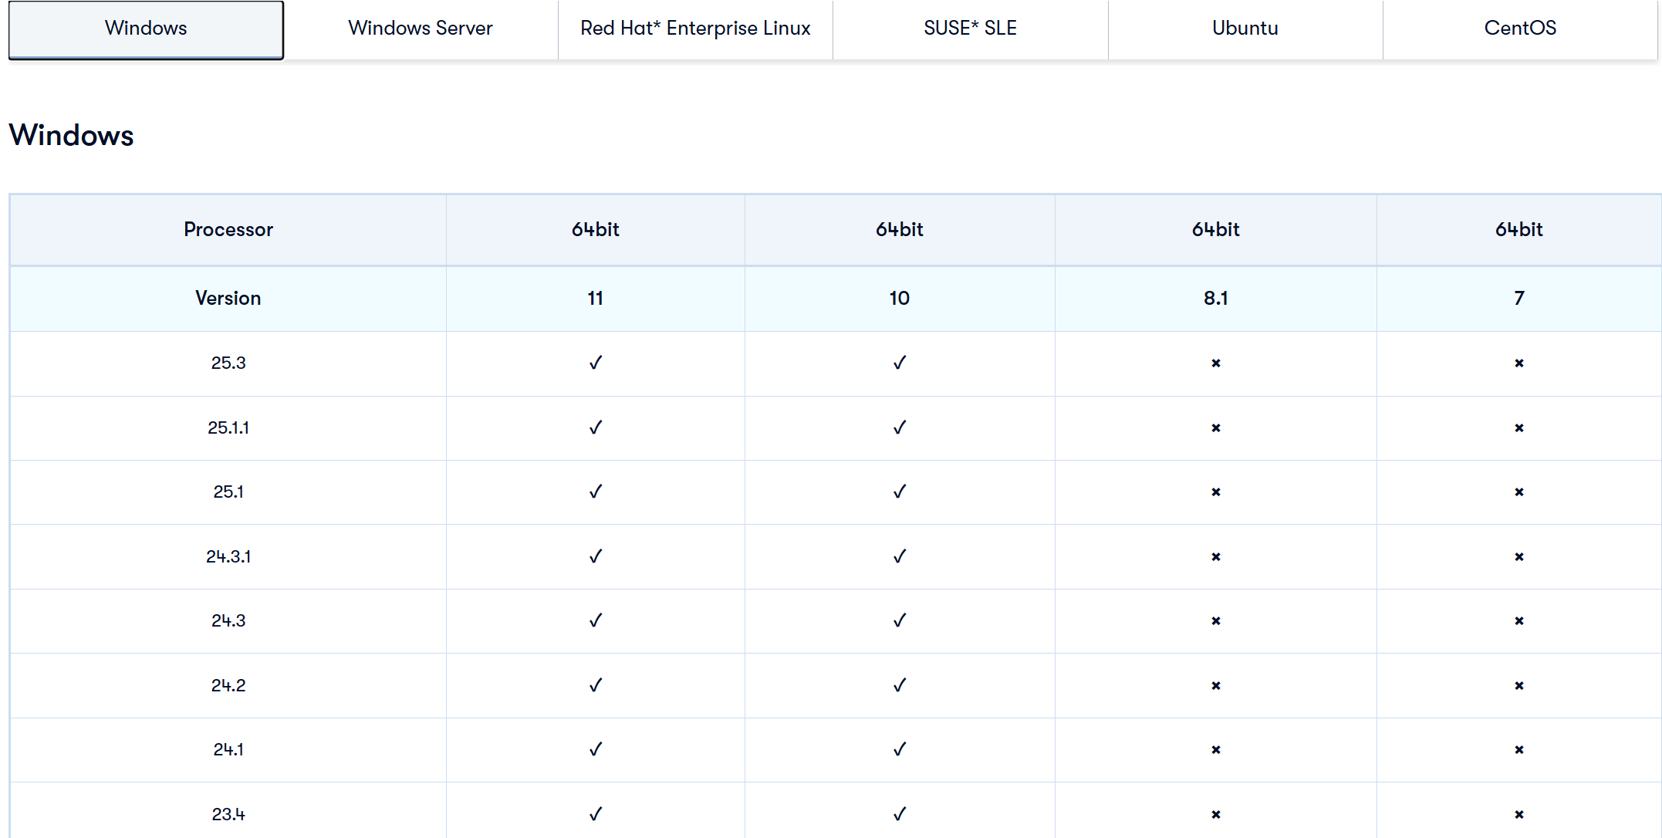Click checkmark for 24.3 on Windows 11
The width and height of the screenshot is (1662, 838).
[x=595, y=620]
